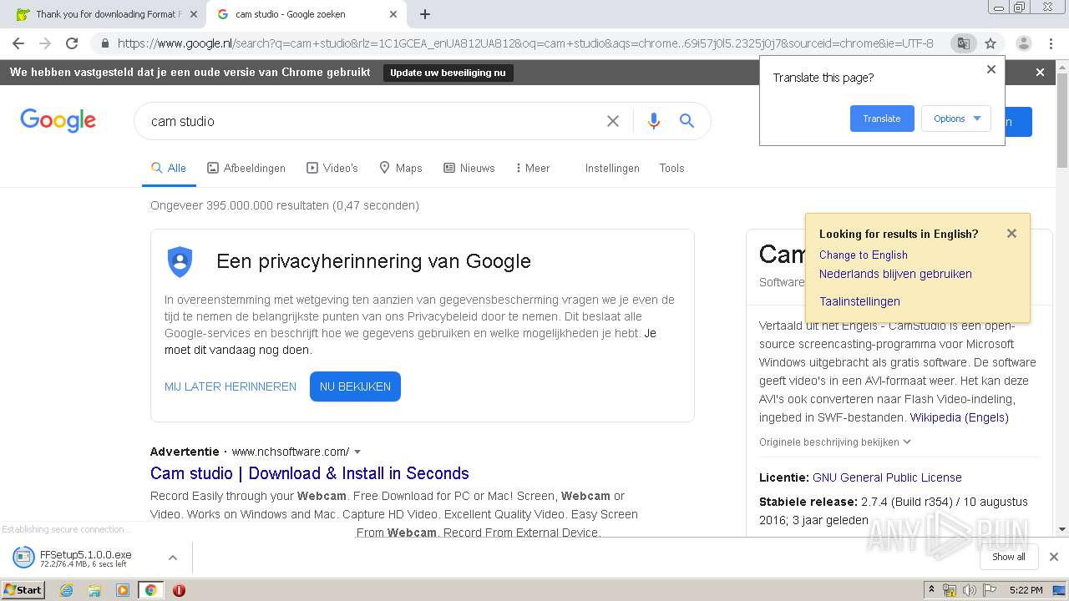The width and height of the screenshot is (1069, 601).
Task: Submit the search with the magnifier icon
Action: coord(686,121)
